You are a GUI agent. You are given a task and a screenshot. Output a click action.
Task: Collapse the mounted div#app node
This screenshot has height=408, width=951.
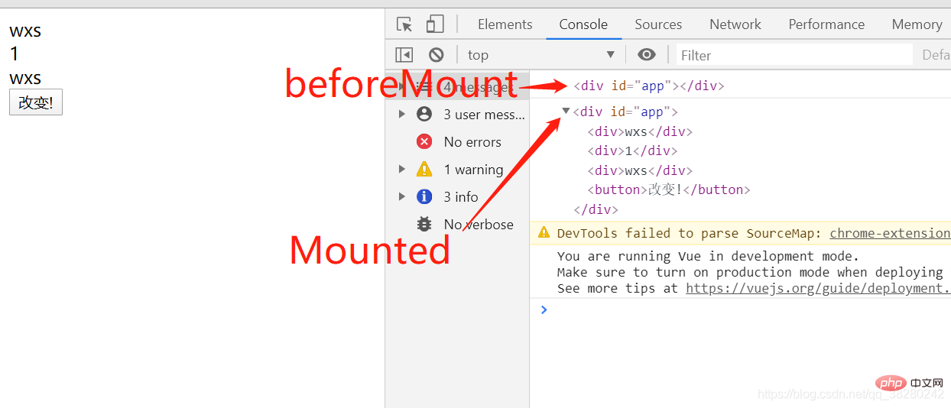pyautogui.click(x=566, y=112)
